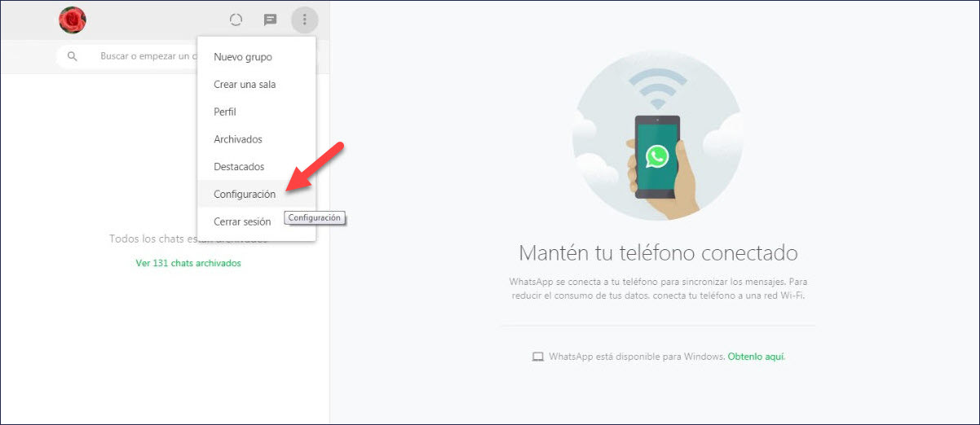Click 'Mantén tu teléfono conectado' heading
This screenshot has height=425, width=980.
click(x=658, y=252)
